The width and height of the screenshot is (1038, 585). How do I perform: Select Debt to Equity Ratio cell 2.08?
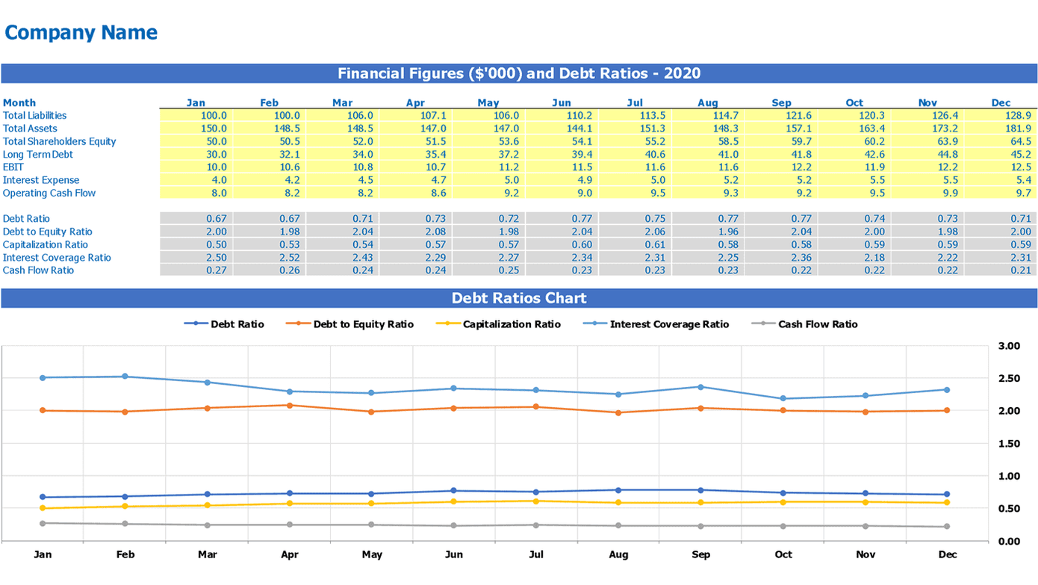coord(415,232)
